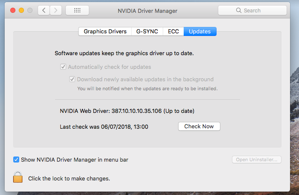Screen dimensions: 299x195
Task: Go forward with the right chevron button
Action: point(56,10)
